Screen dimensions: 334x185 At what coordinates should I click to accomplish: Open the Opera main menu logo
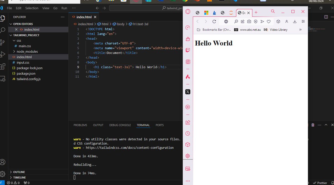click(x=188, y=12)
